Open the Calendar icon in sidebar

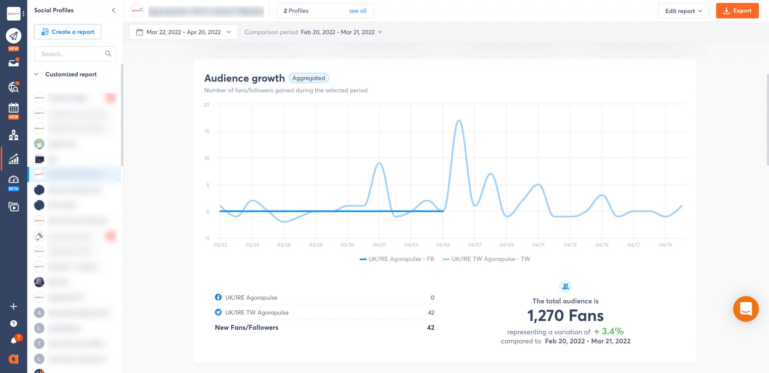14,108
